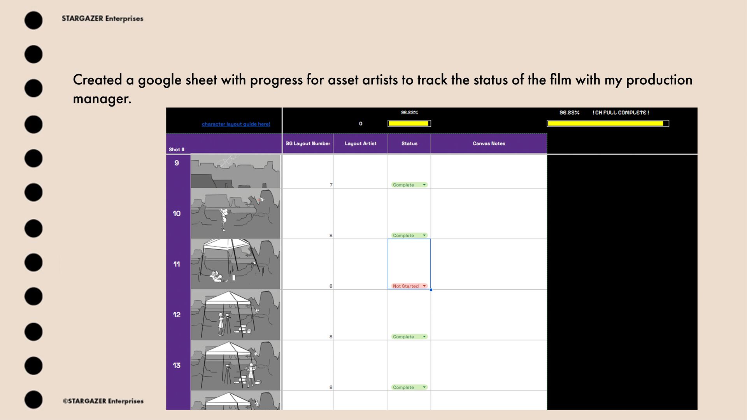Click the Canvas Notes column header

(x=489, y=143)
